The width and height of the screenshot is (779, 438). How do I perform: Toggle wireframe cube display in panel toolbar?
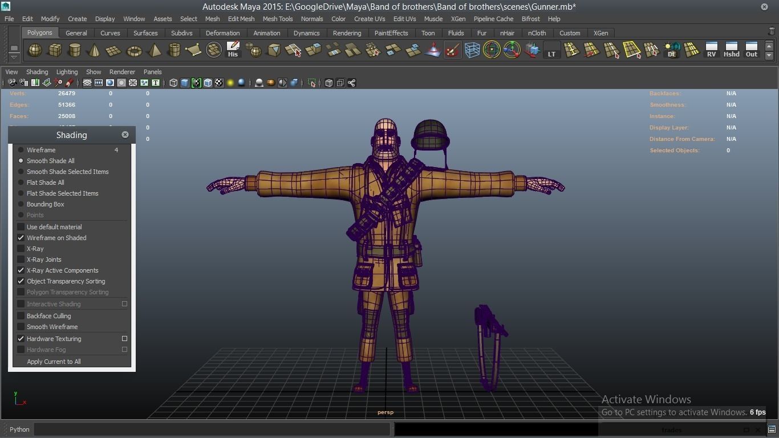click(173, 83)
